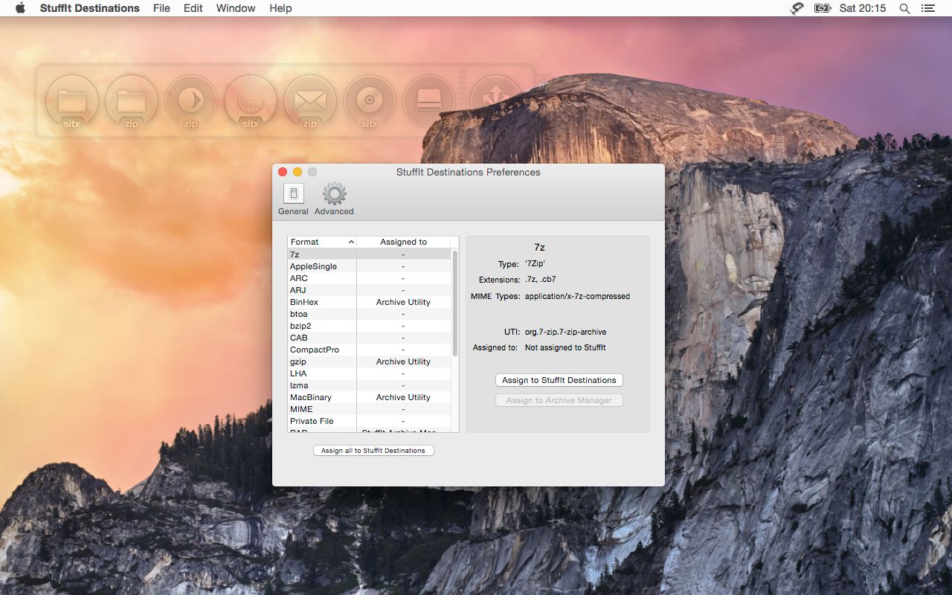The height and width of the screenshot is (595, 952).
Task: Click the hard drive destination tile
Action: pos(429,101)
